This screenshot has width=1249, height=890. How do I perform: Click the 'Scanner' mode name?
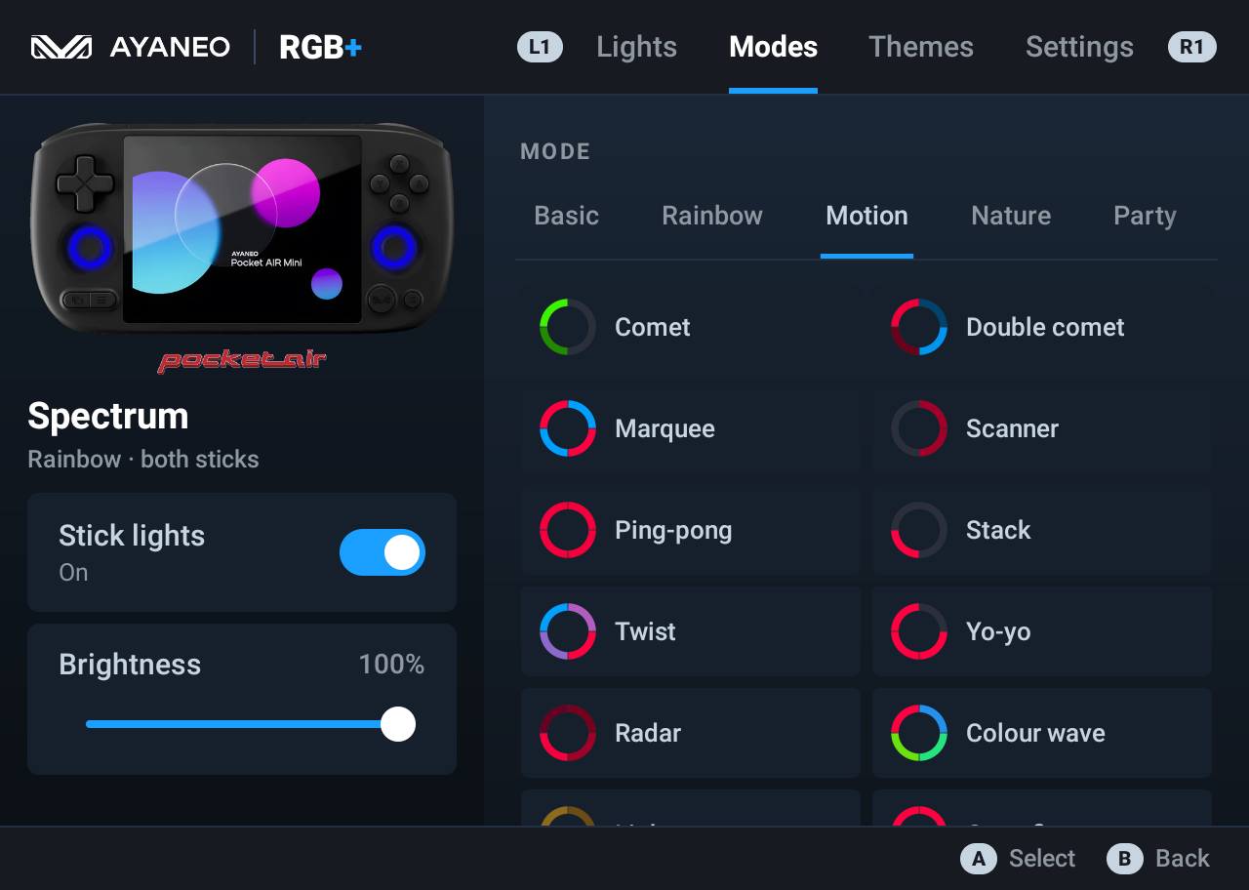[x=1012, y=428]
